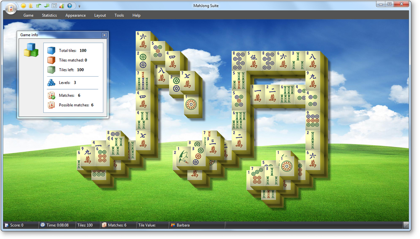Click the 'Tiles matched: 0' text

73,60
